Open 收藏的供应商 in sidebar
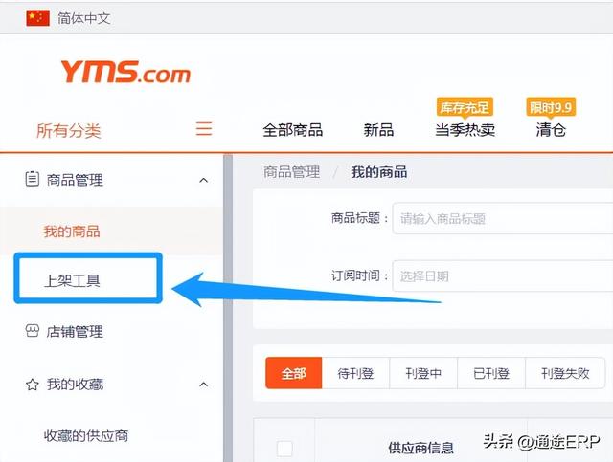This screenshot has width=613, height=462. pos(86,436)
